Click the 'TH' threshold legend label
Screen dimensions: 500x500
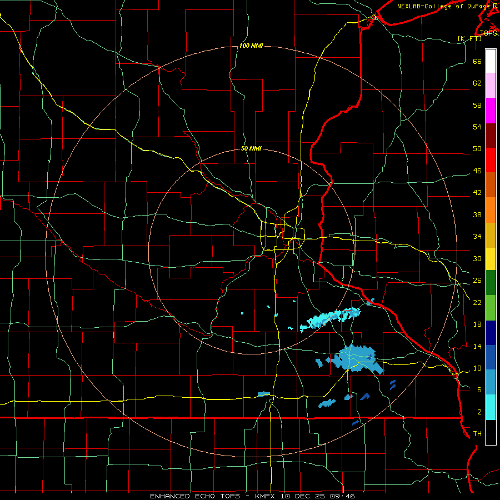477,434
